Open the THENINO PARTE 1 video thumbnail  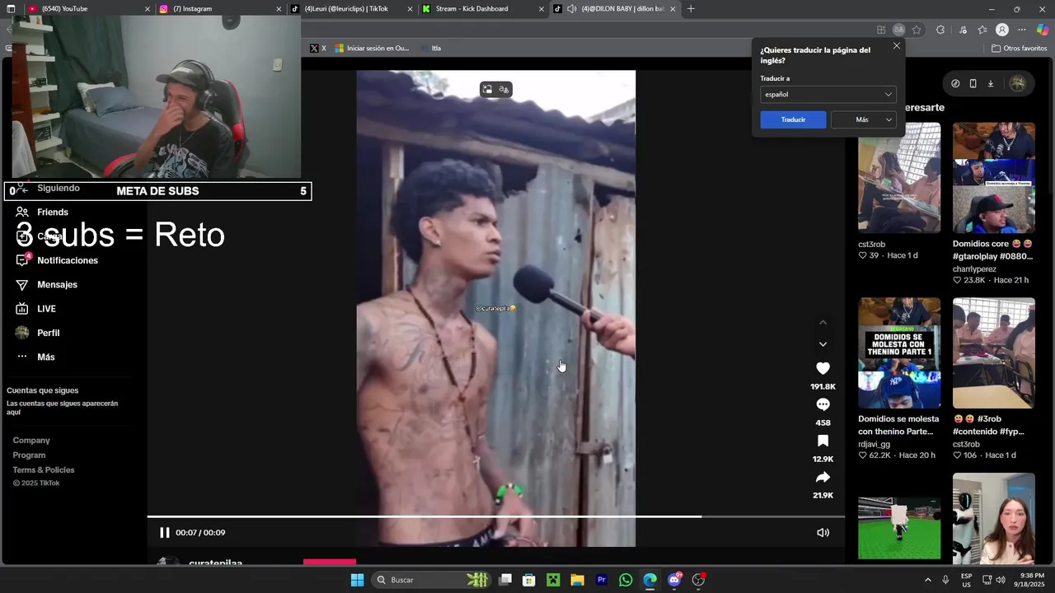coord(899,353)
